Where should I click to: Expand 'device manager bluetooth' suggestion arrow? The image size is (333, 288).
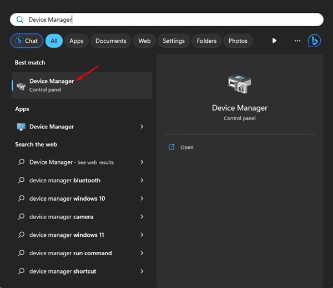(x=142, y=180)
